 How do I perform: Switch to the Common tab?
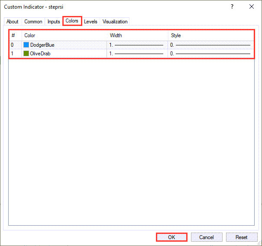(x=33, y=22)
